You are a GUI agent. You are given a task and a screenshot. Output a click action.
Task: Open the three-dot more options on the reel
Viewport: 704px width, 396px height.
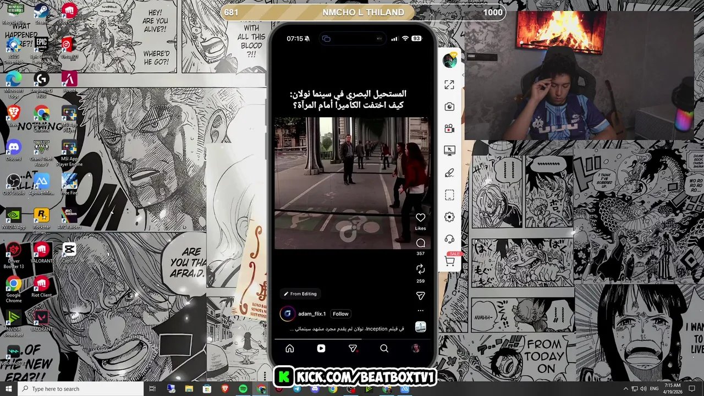pos(420,311)
